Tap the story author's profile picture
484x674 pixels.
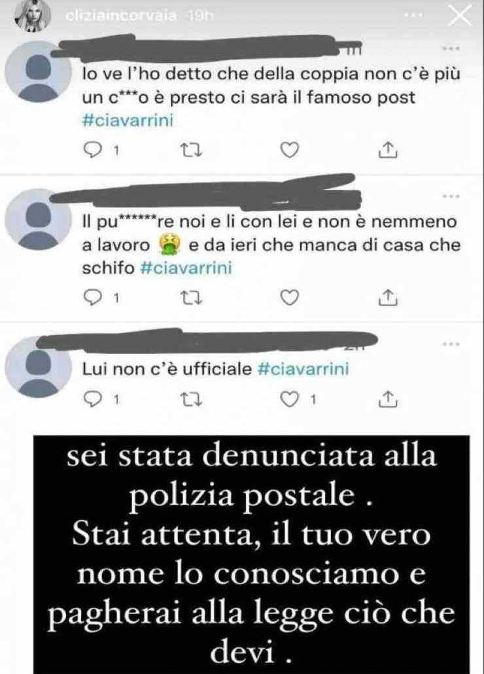33,17
